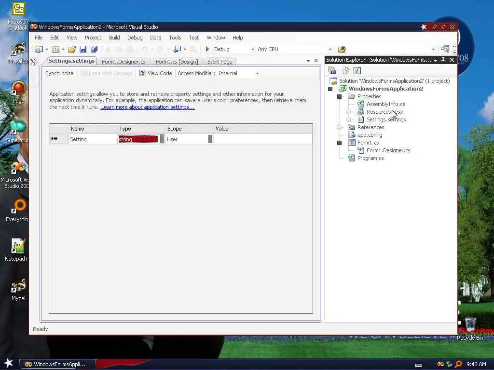Screen dimensions: 494x370
Task: Pin the Solution Explorer panel
Action: point(443,60)
